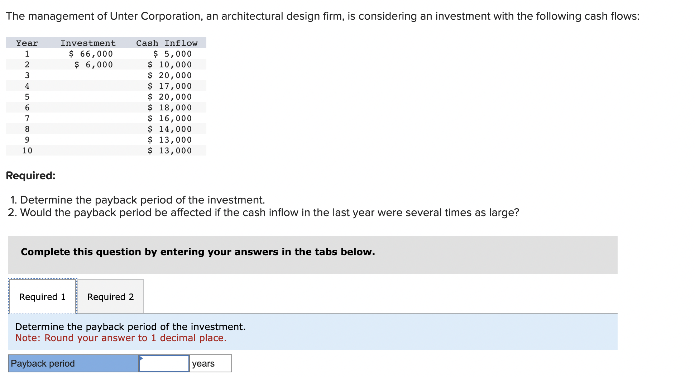695x377 pixels.
Task: Click the Year column header
Action: click(27, 43)
